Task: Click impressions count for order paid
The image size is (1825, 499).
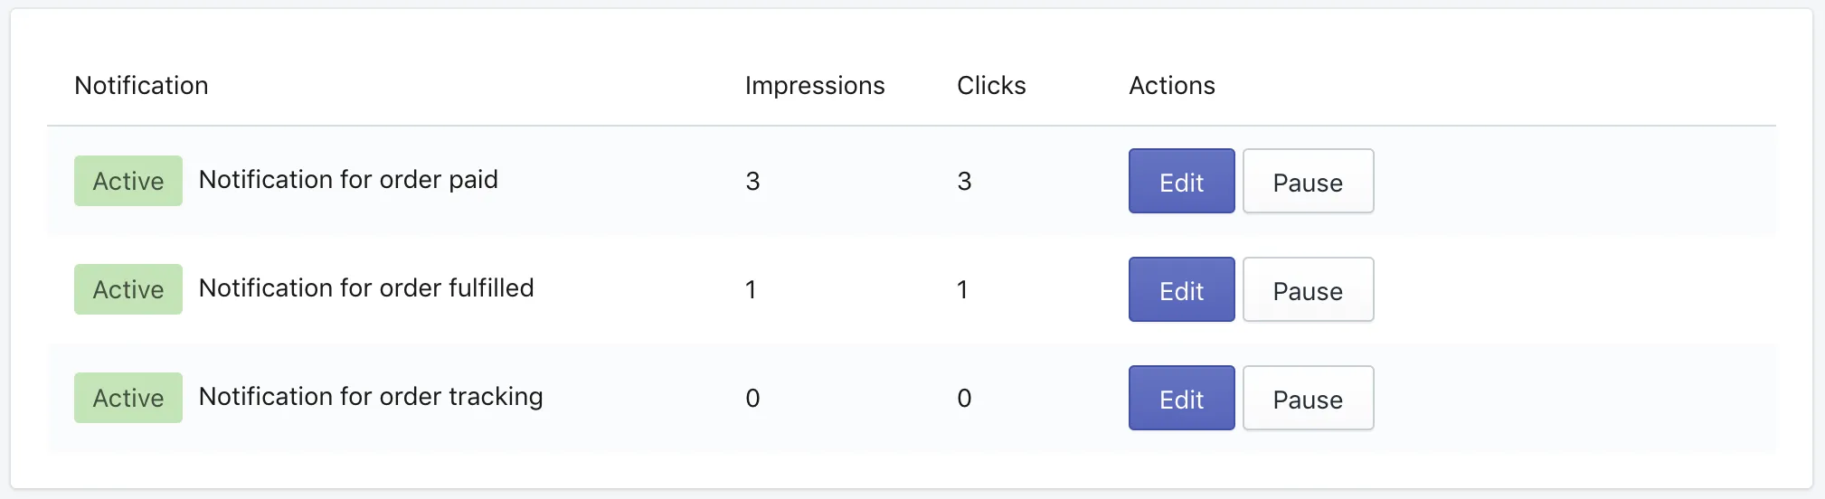Action: 752,182
